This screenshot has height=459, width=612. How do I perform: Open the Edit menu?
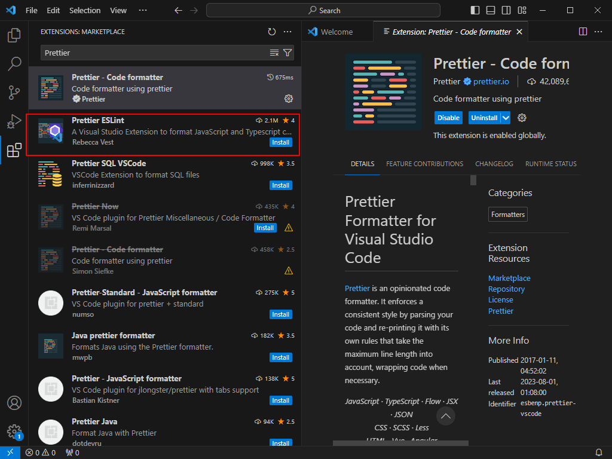(x=53, y=11)
